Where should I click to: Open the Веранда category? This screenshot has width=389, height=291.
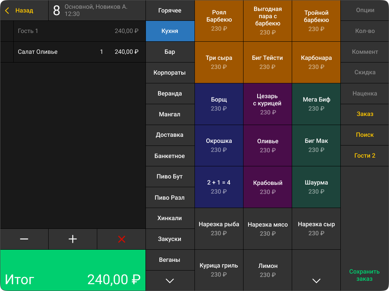click(170, 94)
